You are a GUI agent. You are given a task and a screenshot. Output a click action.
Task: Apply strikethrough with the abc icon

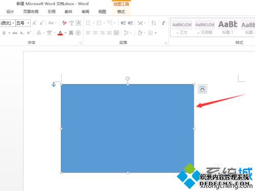pyautogui.click(x=15, y=33)
